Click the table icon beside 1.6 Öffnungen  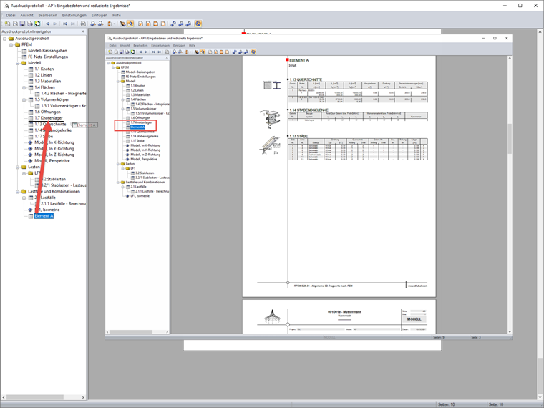click(x=31, y=112)
